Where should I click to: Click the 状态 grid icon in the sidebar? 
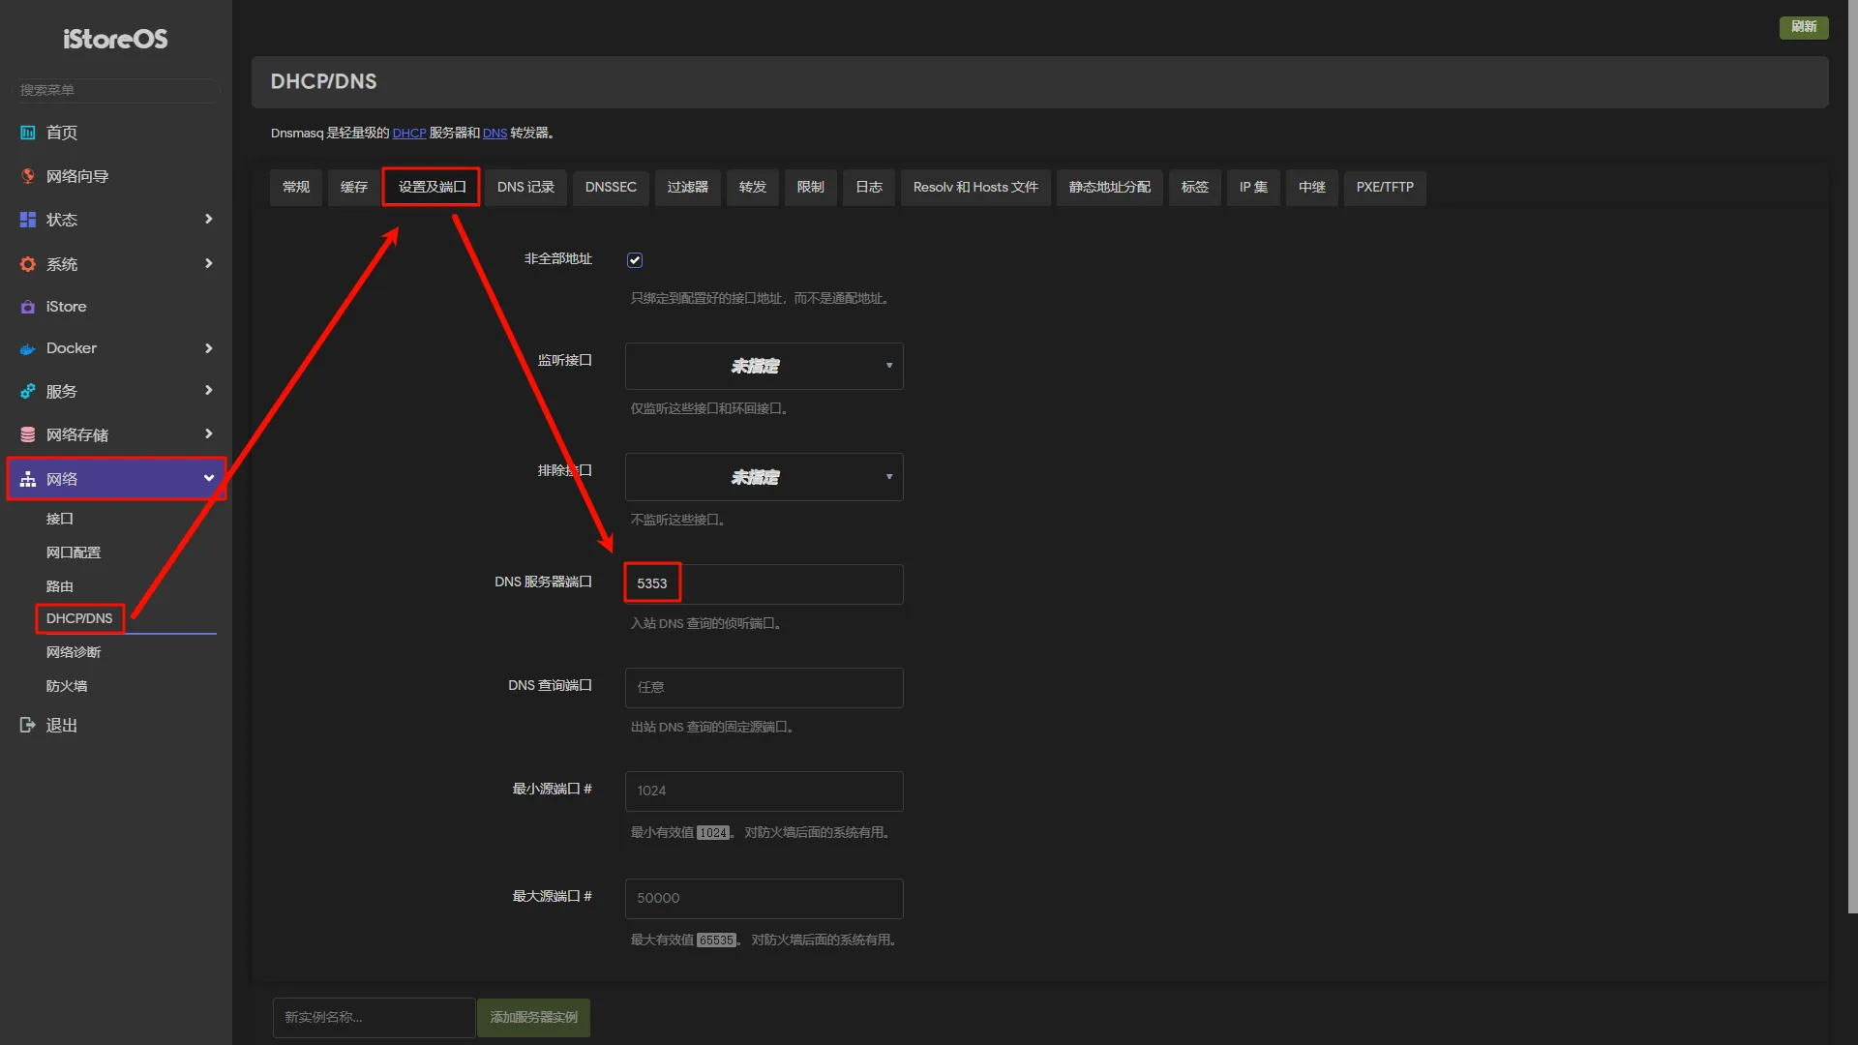pyautogui.click(x=28, y=220)
